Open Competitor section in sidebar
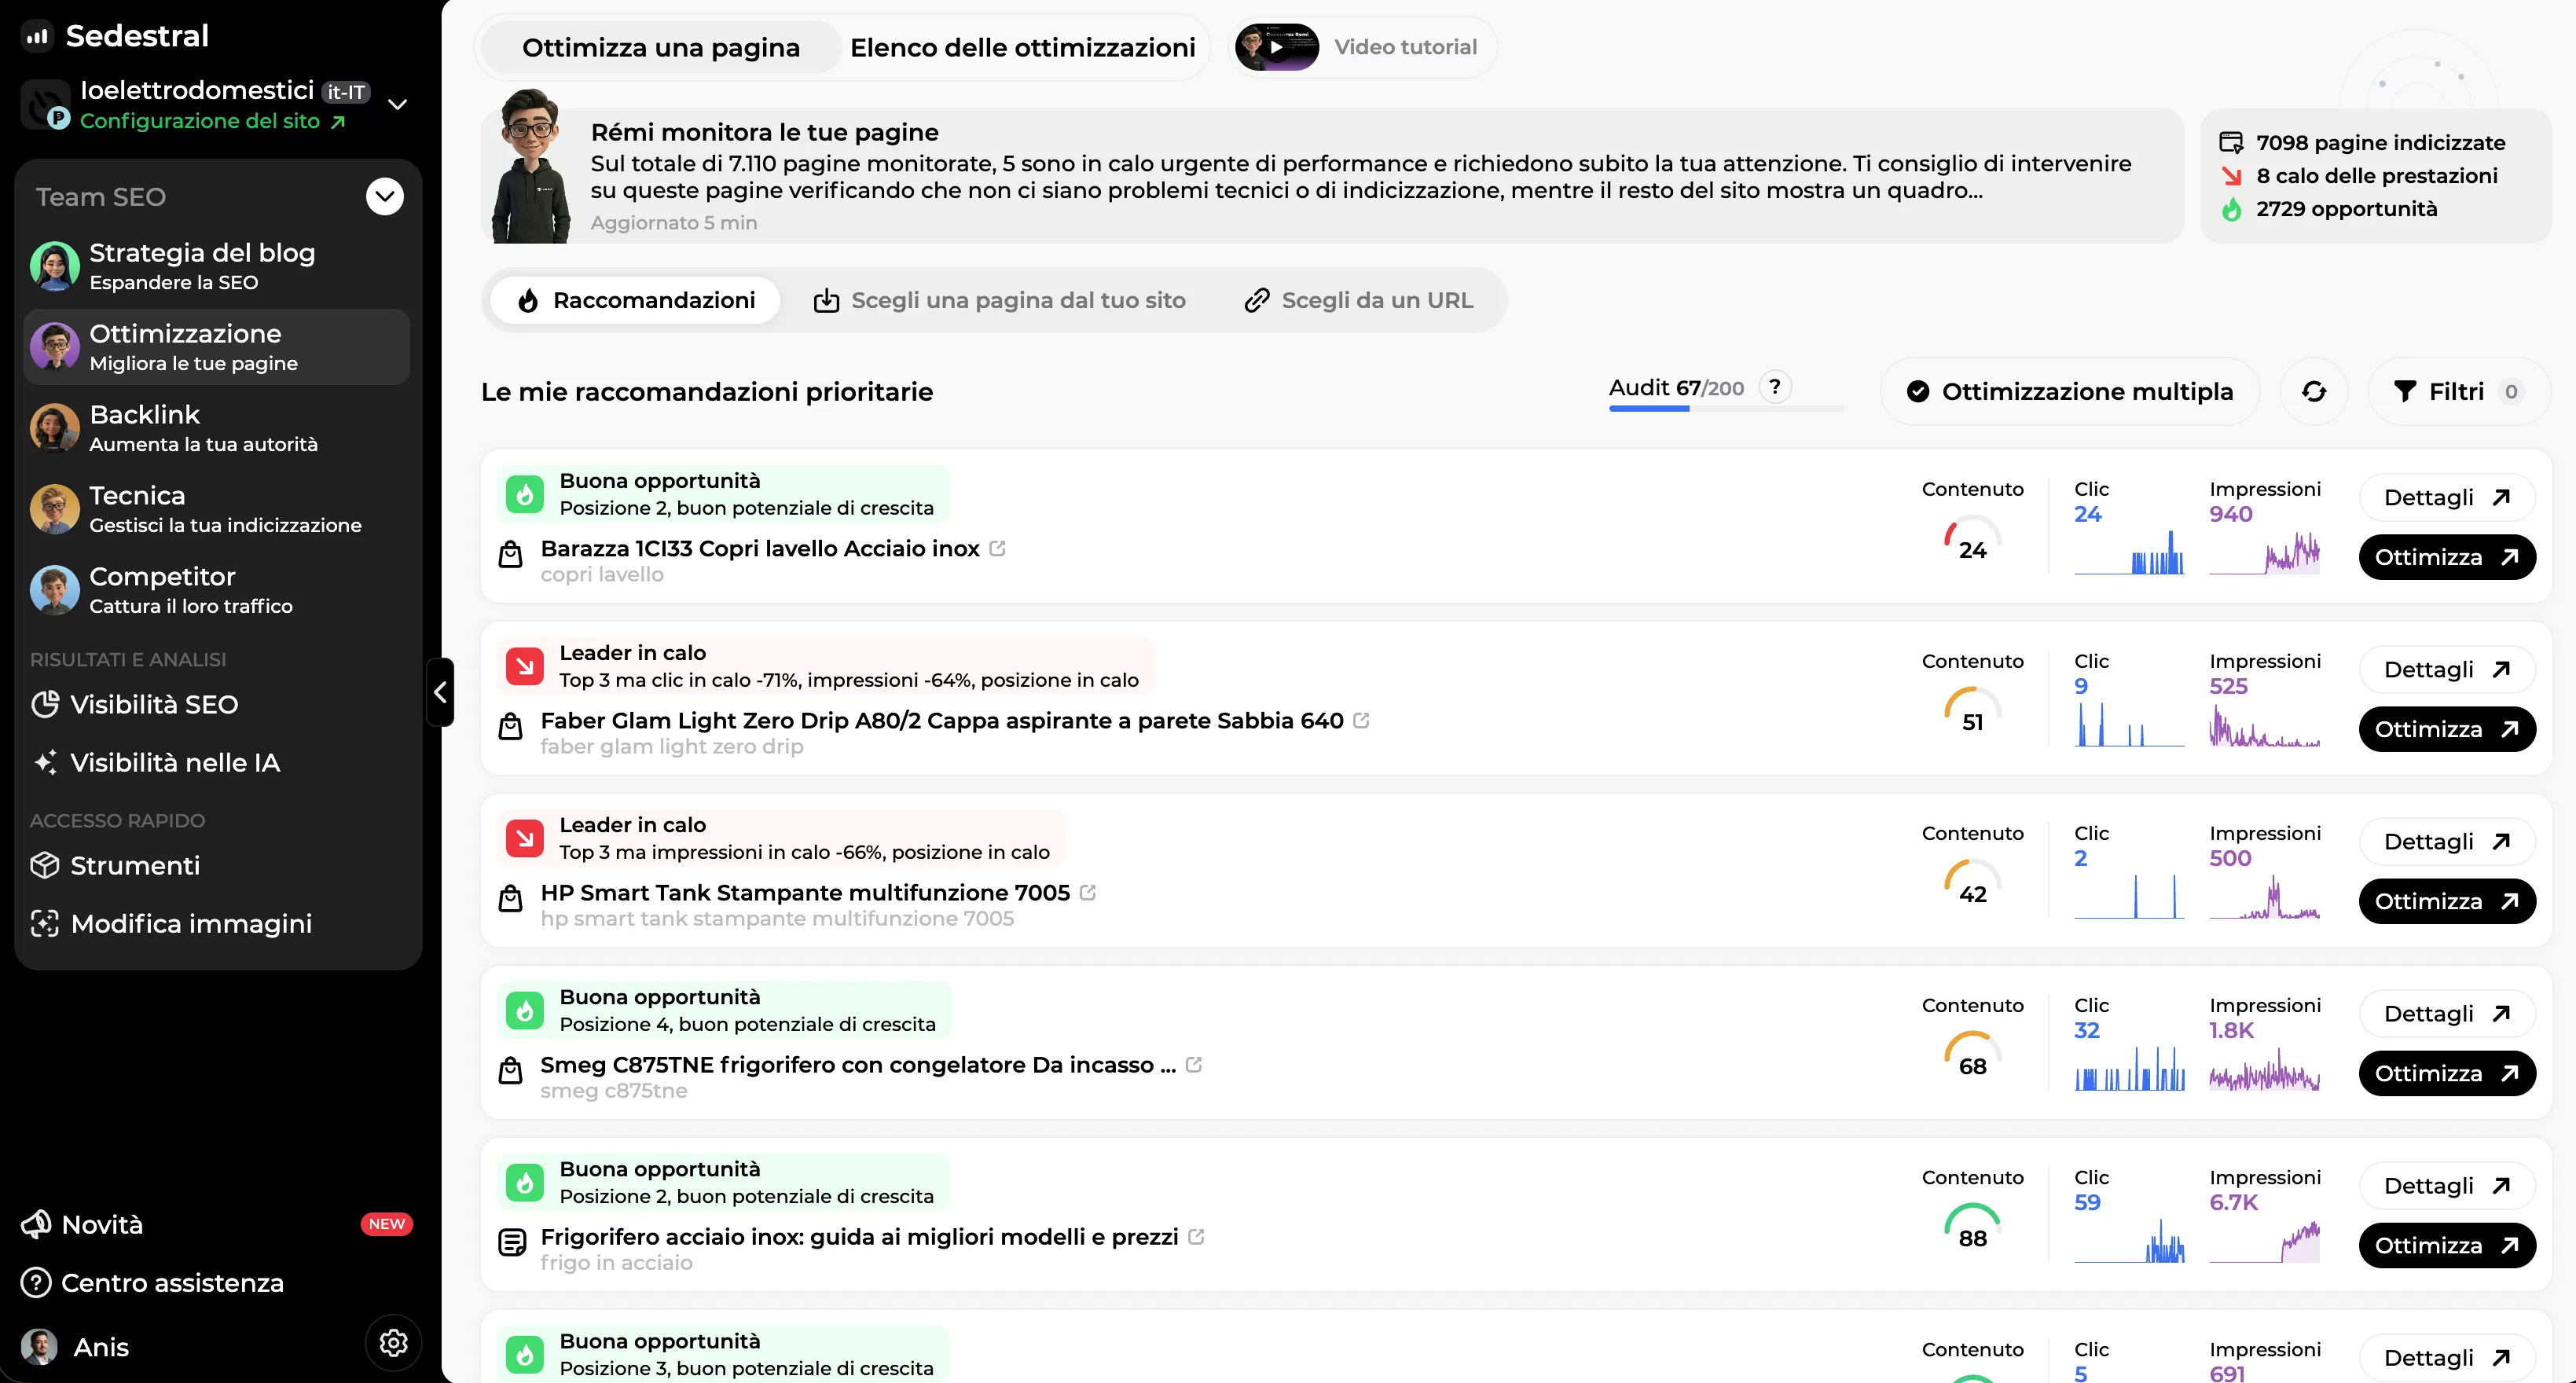The height and width of the screenshot is (1383, 2576). (x=217, y=590)
